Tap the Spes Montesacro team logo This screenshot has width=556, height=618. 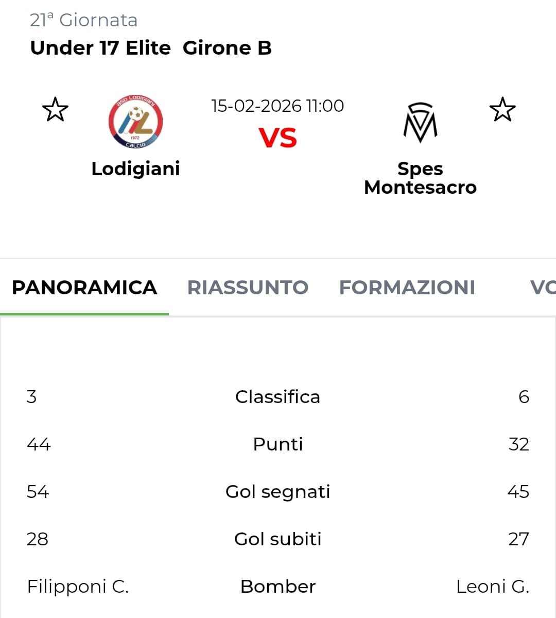(x=420, y=123)
